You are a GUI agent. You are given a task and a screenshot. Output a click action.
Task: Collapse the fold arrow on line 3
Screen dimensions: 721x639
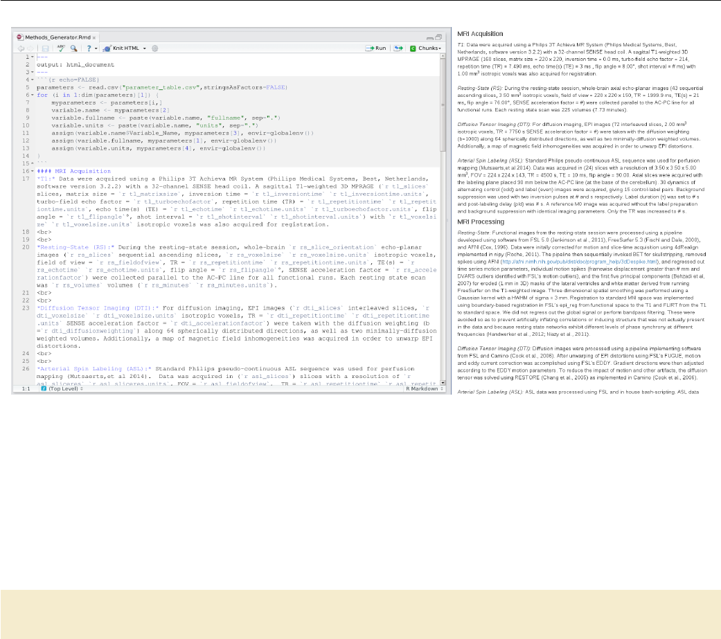(33, 72)
